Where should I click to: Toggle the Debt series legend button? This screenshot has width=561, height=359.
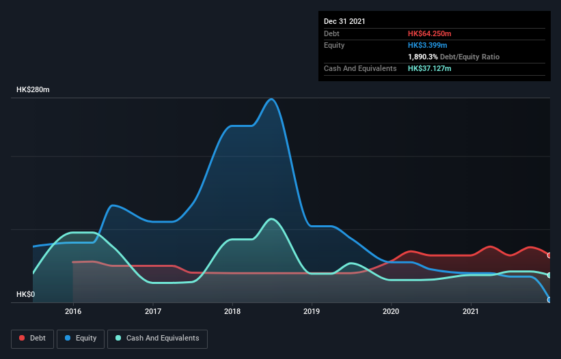click(33, 339)
